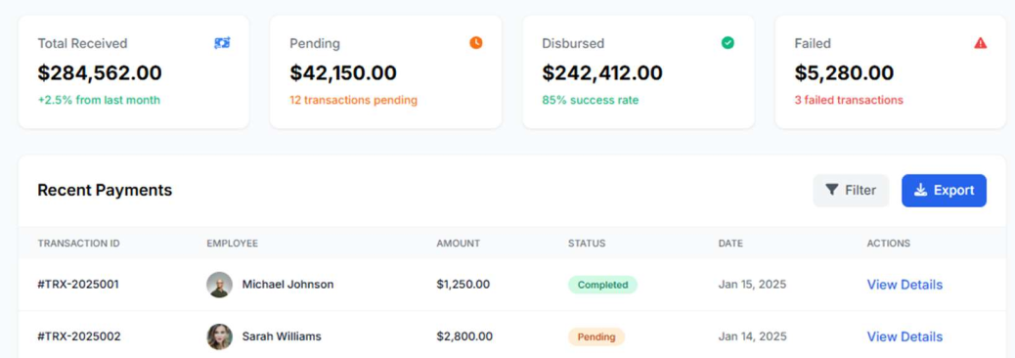
Task: View Details for transaction #TRX-2025001
Action: [905, 285]
